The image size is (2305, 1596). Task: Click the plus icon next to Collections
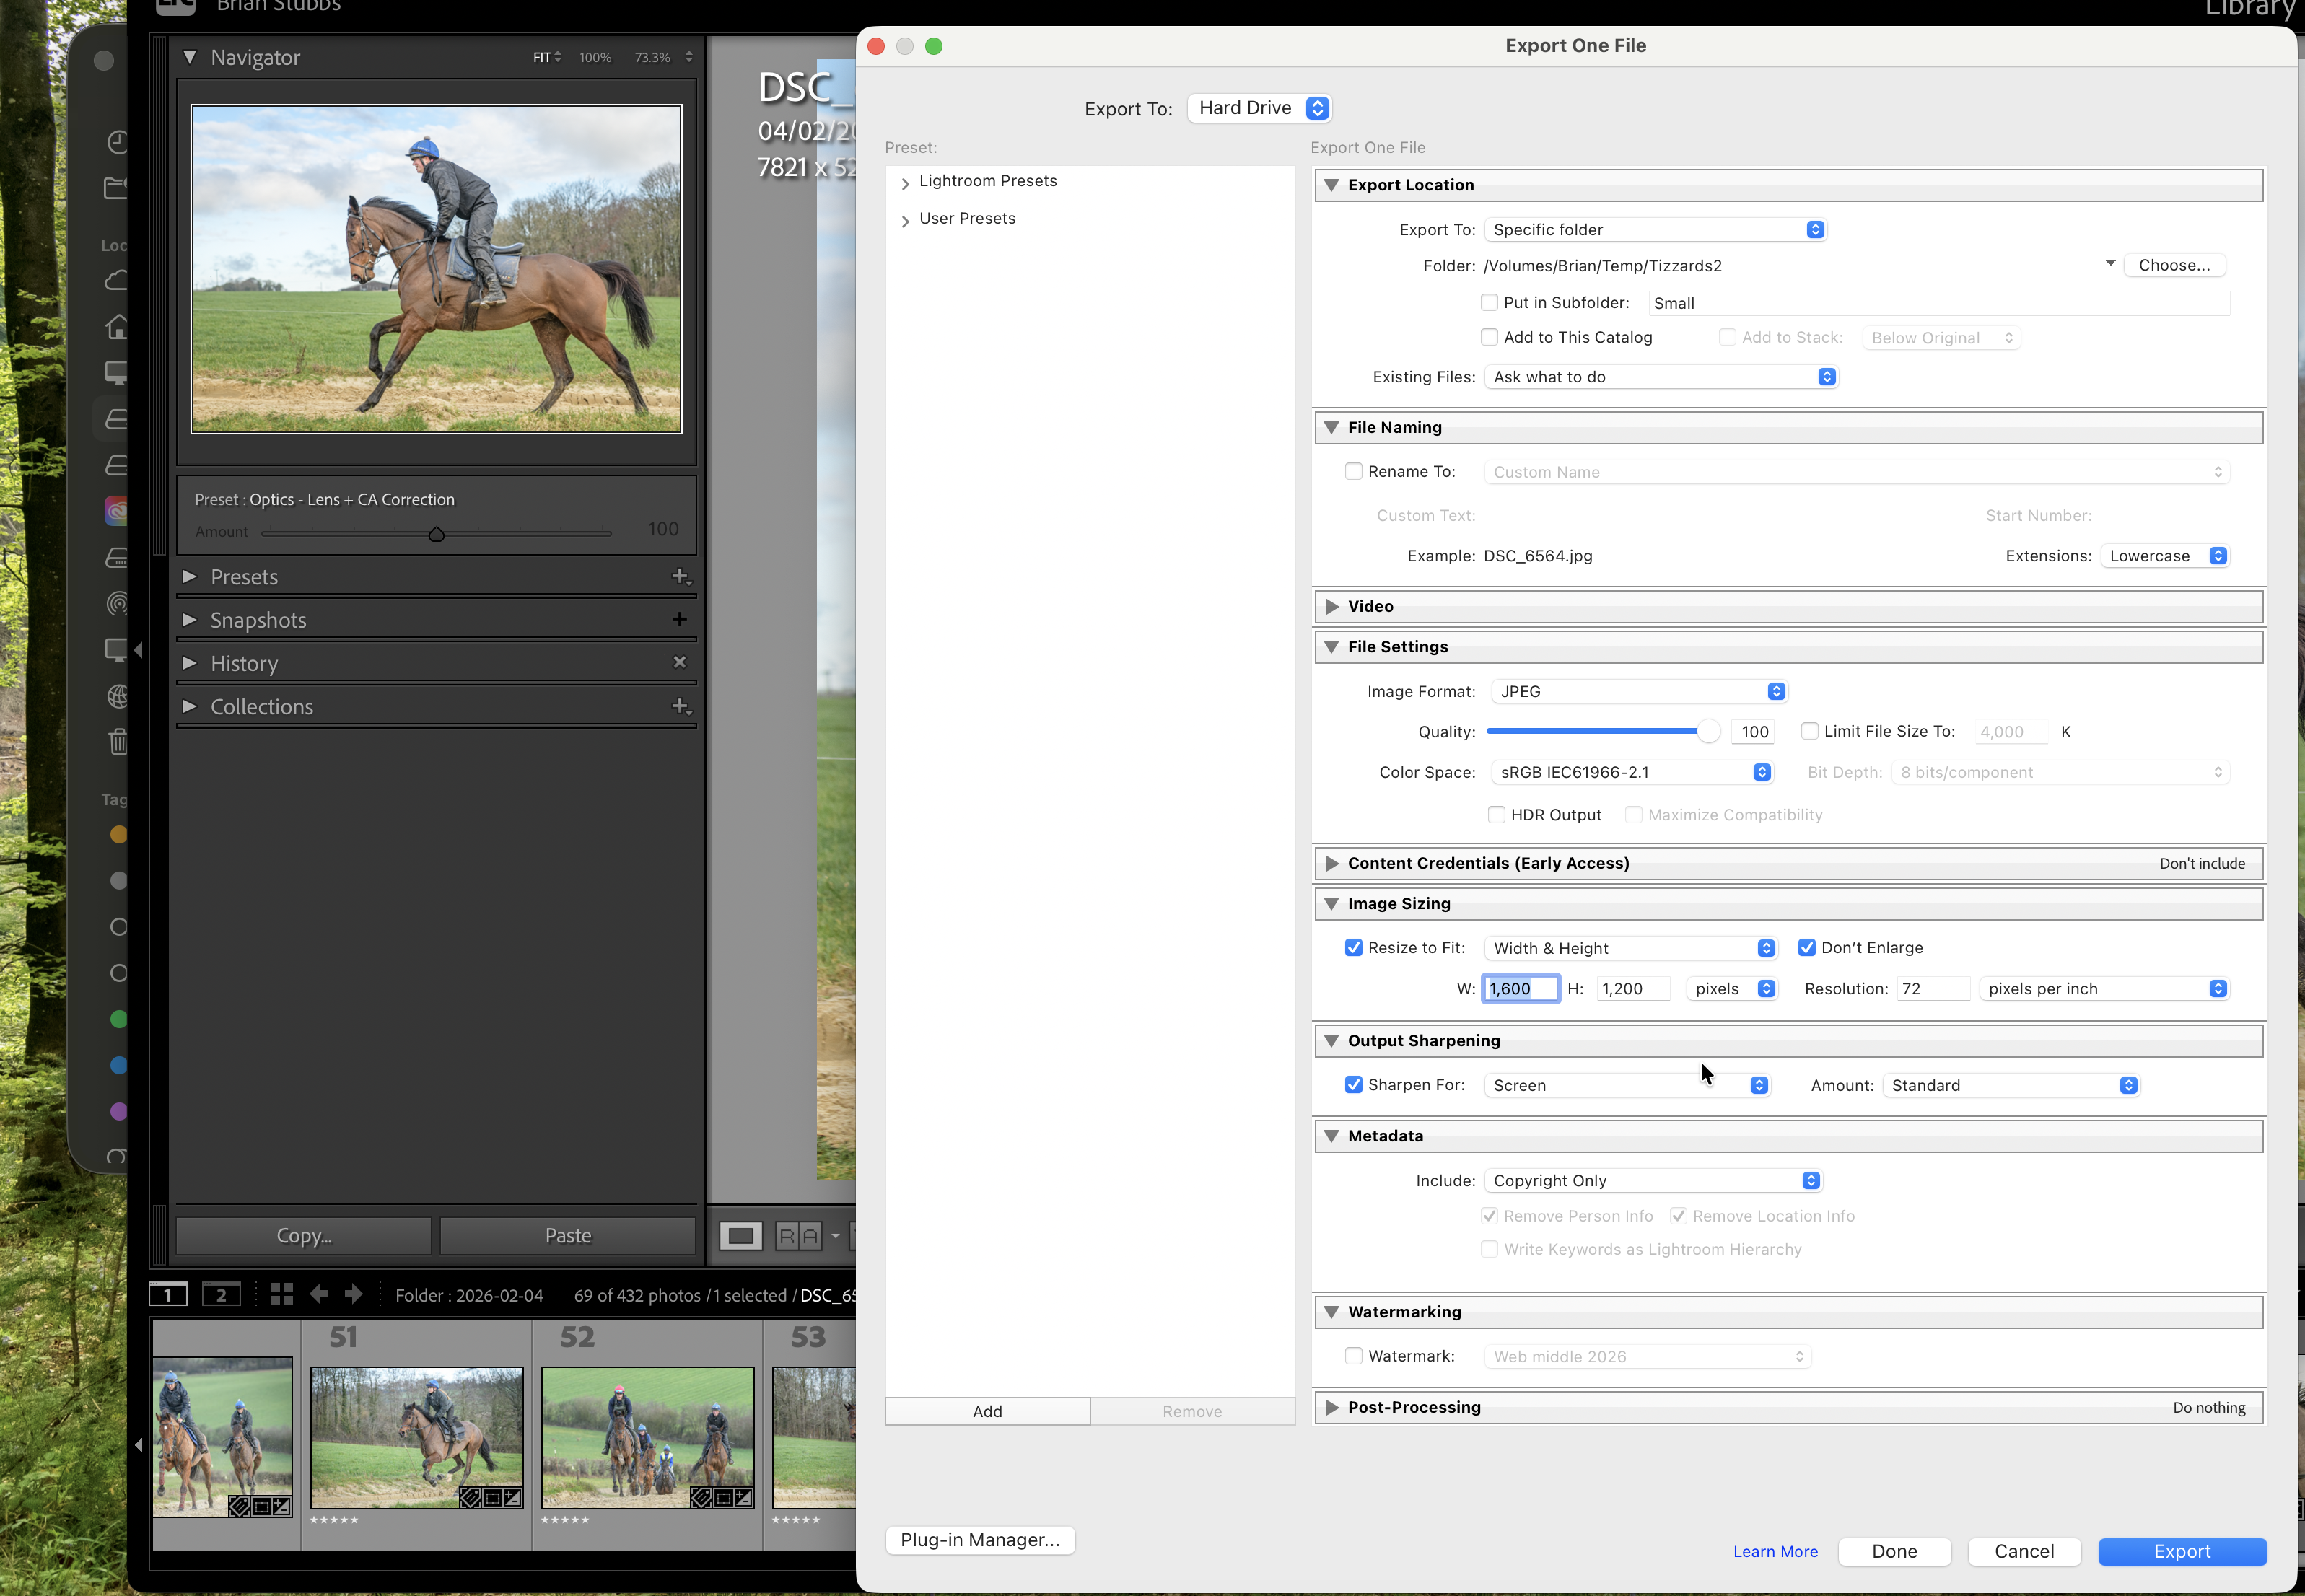(681, 706)
